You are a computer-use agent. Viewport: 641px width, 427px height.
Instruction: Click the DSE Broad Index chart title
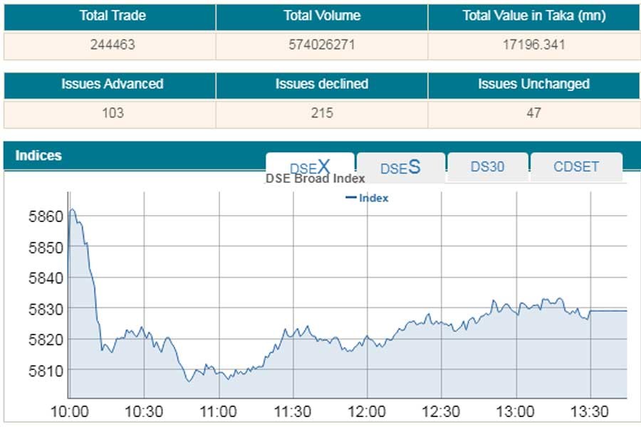click(315, 179)
